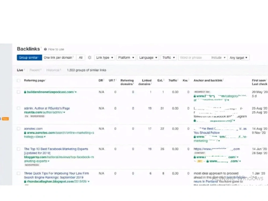Open the How to use help link
The width and height of the screenshot is (268, 201).
click(56, 49)
